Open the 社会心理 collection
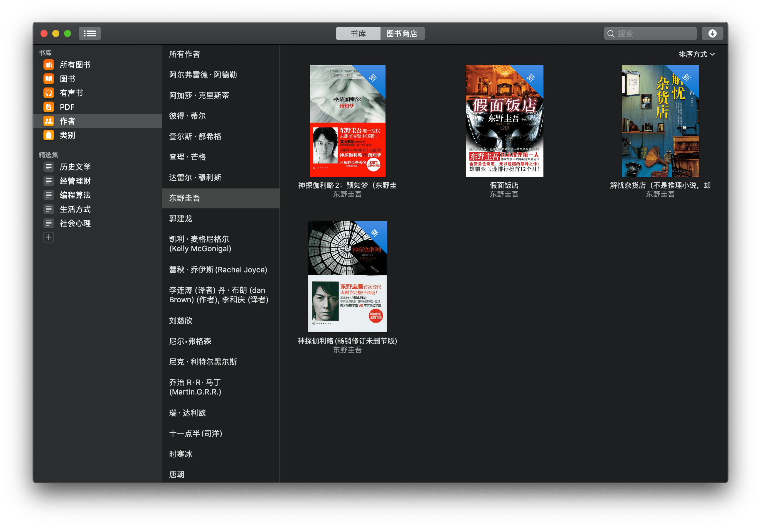Image resolution: width=761 pixels, height=526 pixels. point(97,223)
